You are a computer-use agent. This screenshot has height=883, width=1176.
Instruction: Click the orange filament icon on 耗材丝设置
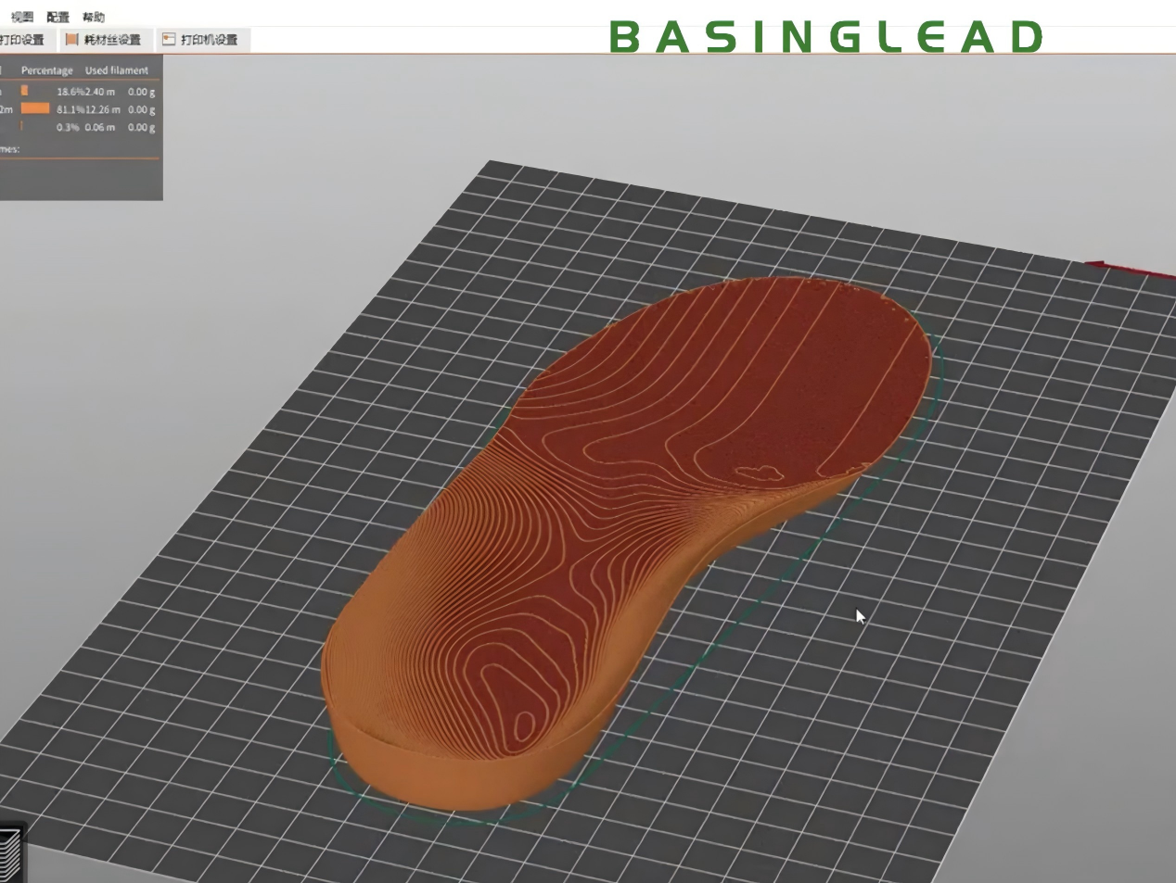(71, 40)
